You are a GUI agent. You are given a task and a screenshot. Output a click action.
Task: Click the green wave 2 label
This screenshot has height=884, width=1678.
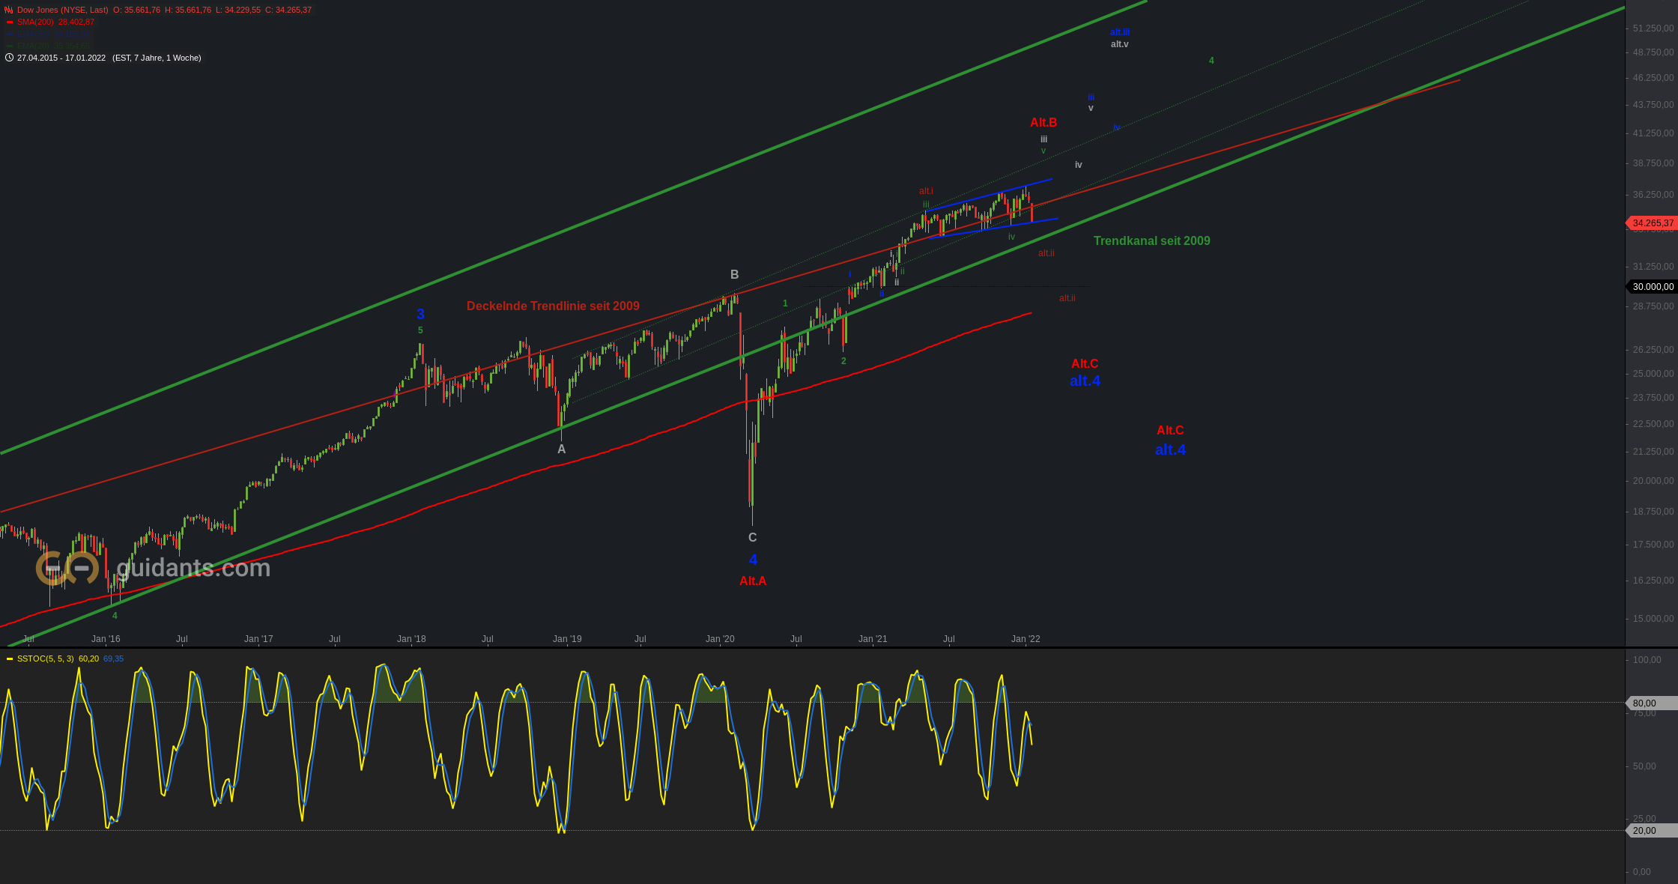click(x=843, y=361)
